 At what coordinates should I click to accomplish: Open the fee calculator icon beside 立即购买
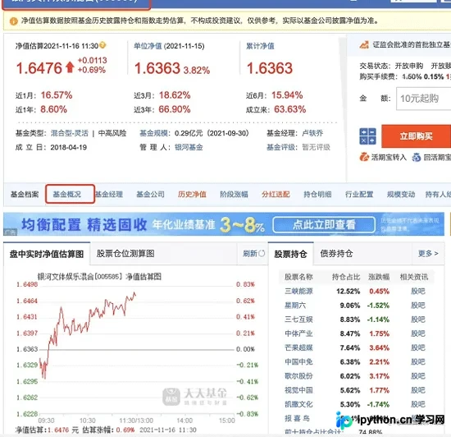click(367, 136)
